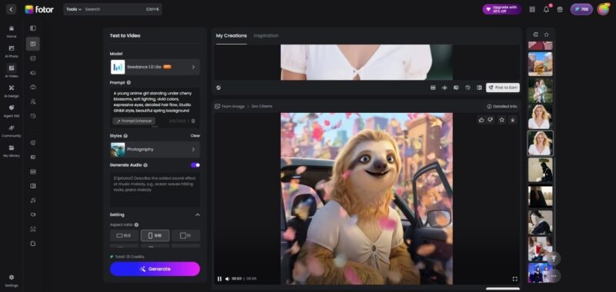Select the 1:1 aspect ratio
This screenshot has width=616, height=292.
tap(186, 236)
